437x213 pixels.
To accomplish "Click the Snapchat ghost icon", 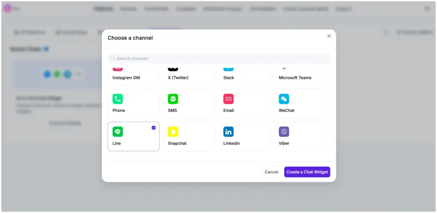I will pos(173,131).
